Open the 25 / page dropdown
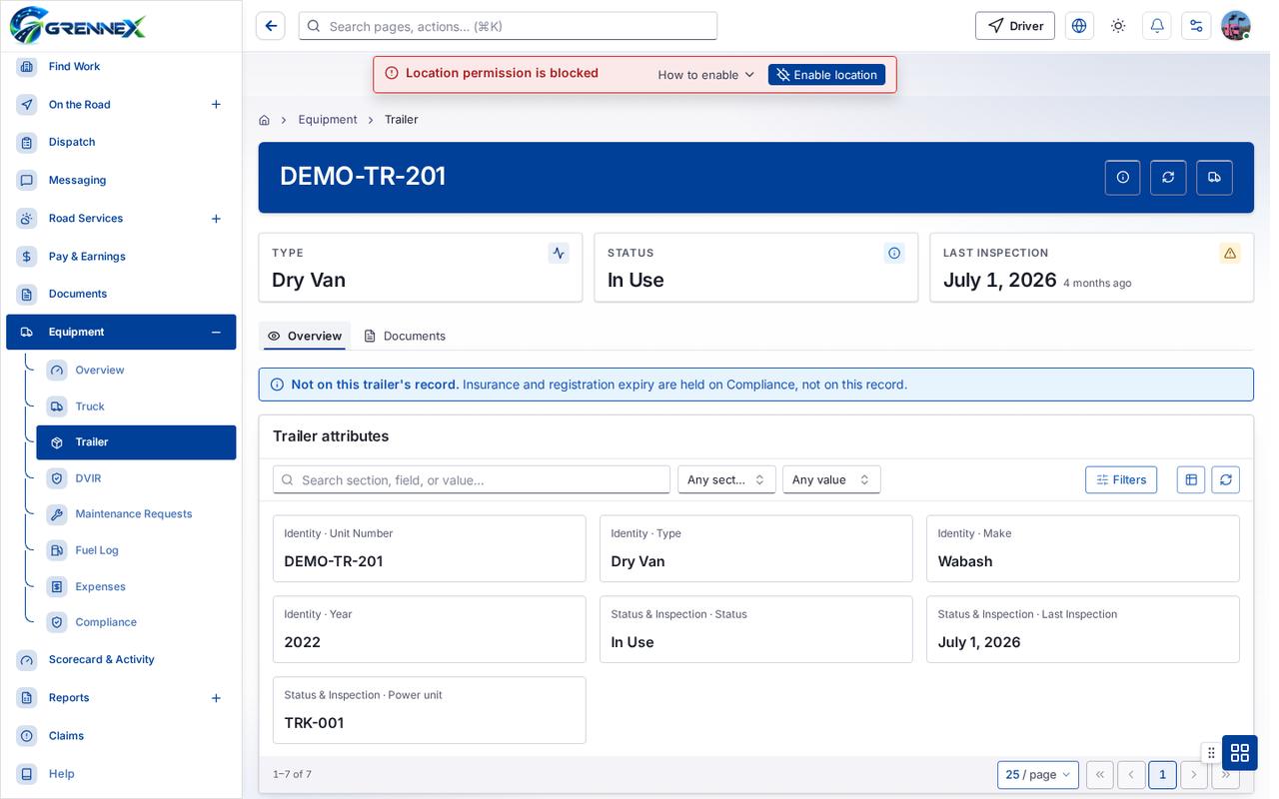The image size is (1279, 799). click(x=1038, y=774)
